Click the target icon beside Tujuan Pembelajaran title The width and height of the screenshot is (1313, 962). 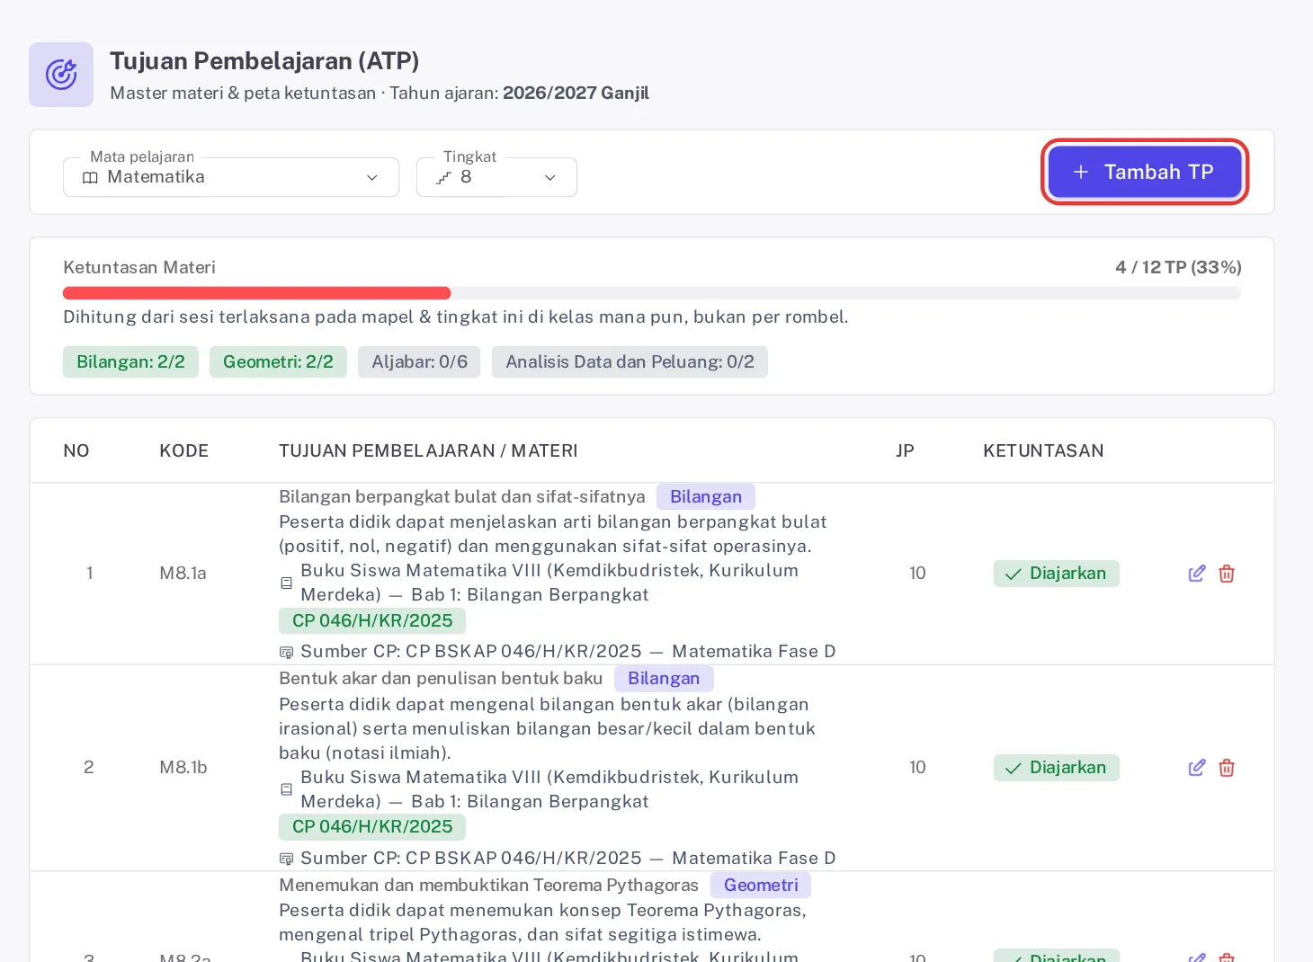point(61,75)
